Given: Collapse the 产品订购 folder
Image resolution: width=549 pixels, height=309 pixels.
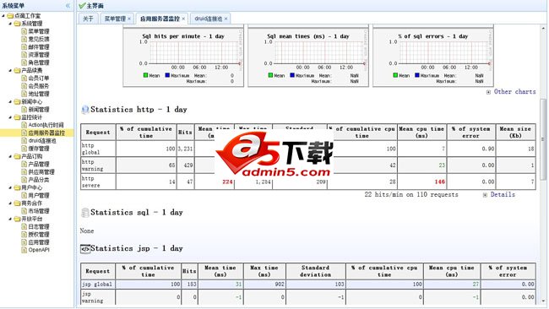Looking at the screenshot, I should pyautogui.click(x=10, y=156).
